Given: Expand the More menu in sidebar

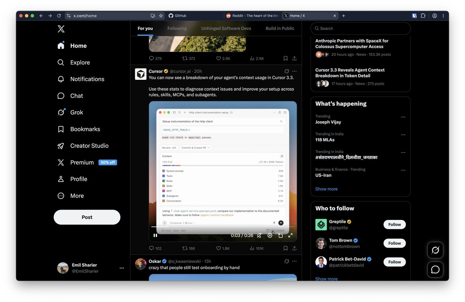Looking at the screenshot, I should tap(71, 196).
